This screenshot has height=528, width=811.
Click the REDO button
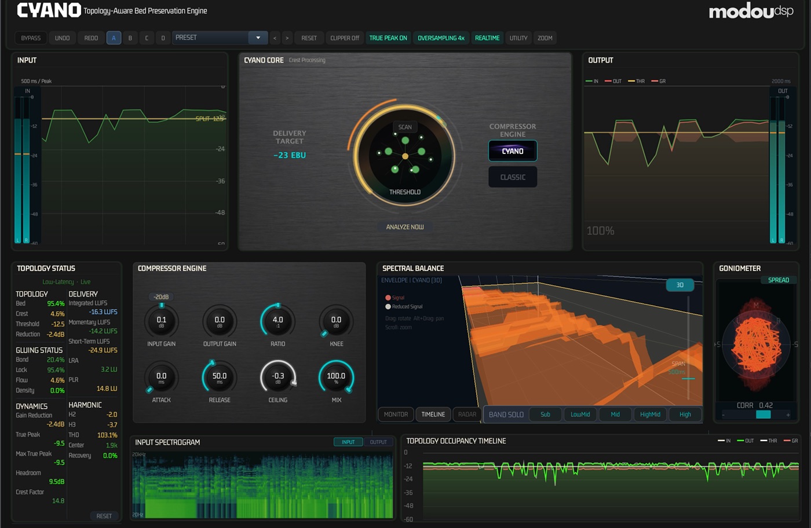tap(91, 38)
